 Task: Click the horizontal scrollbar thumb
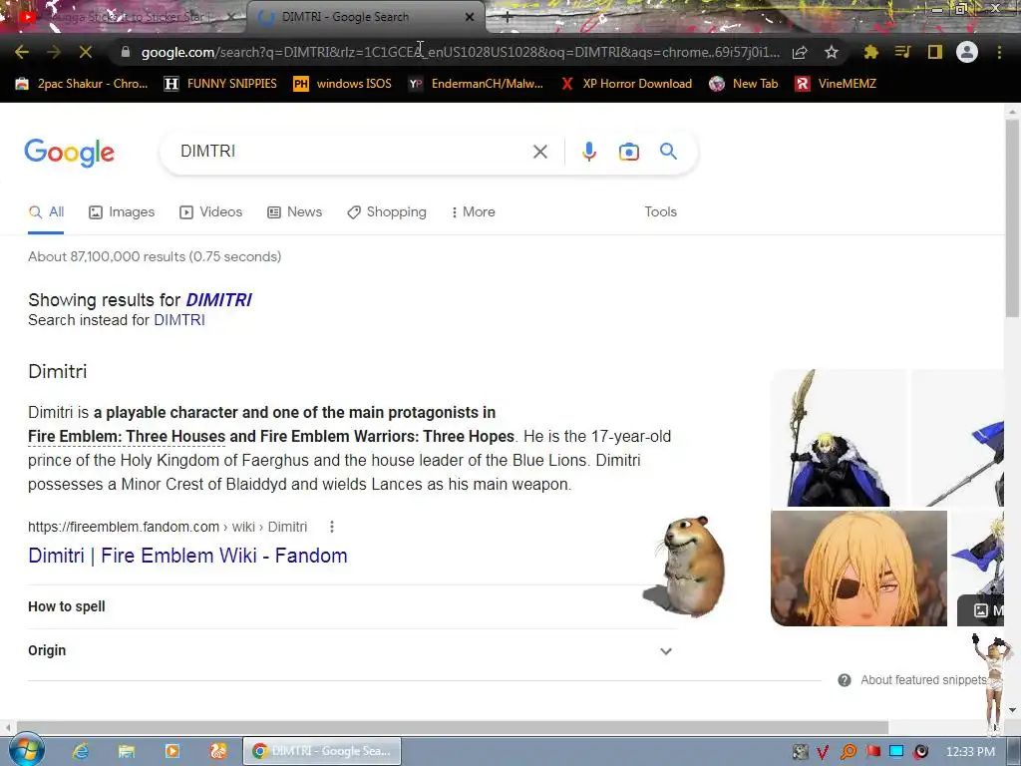pos(453,727)
